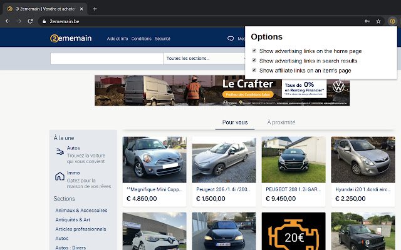This screenshot has height=250, width=401.
Task: Open the black Jeep listing photo
Action: [363, 231]
